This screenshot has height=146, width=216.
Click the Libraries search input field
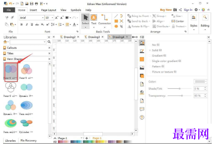28,42
